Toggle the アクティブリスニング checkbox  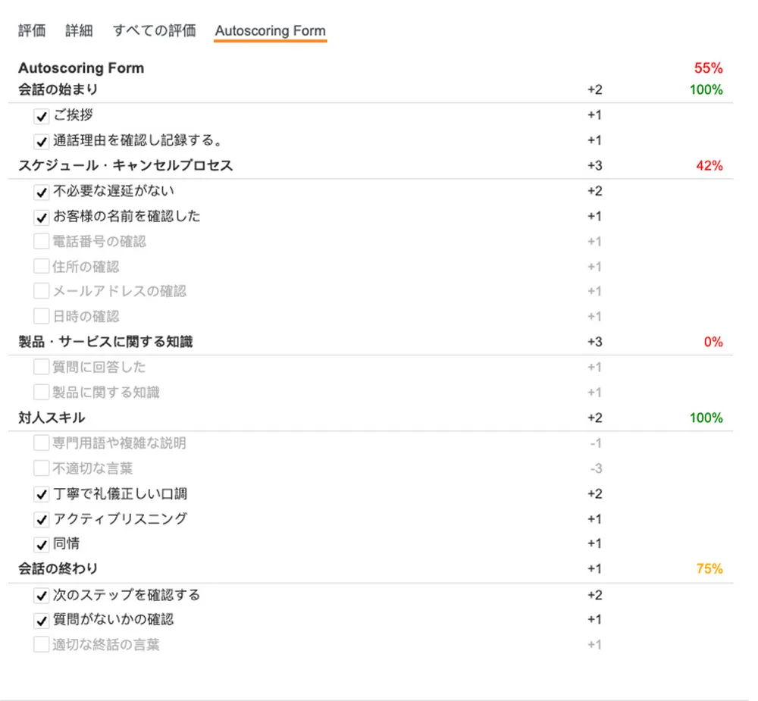click(42, 519)
